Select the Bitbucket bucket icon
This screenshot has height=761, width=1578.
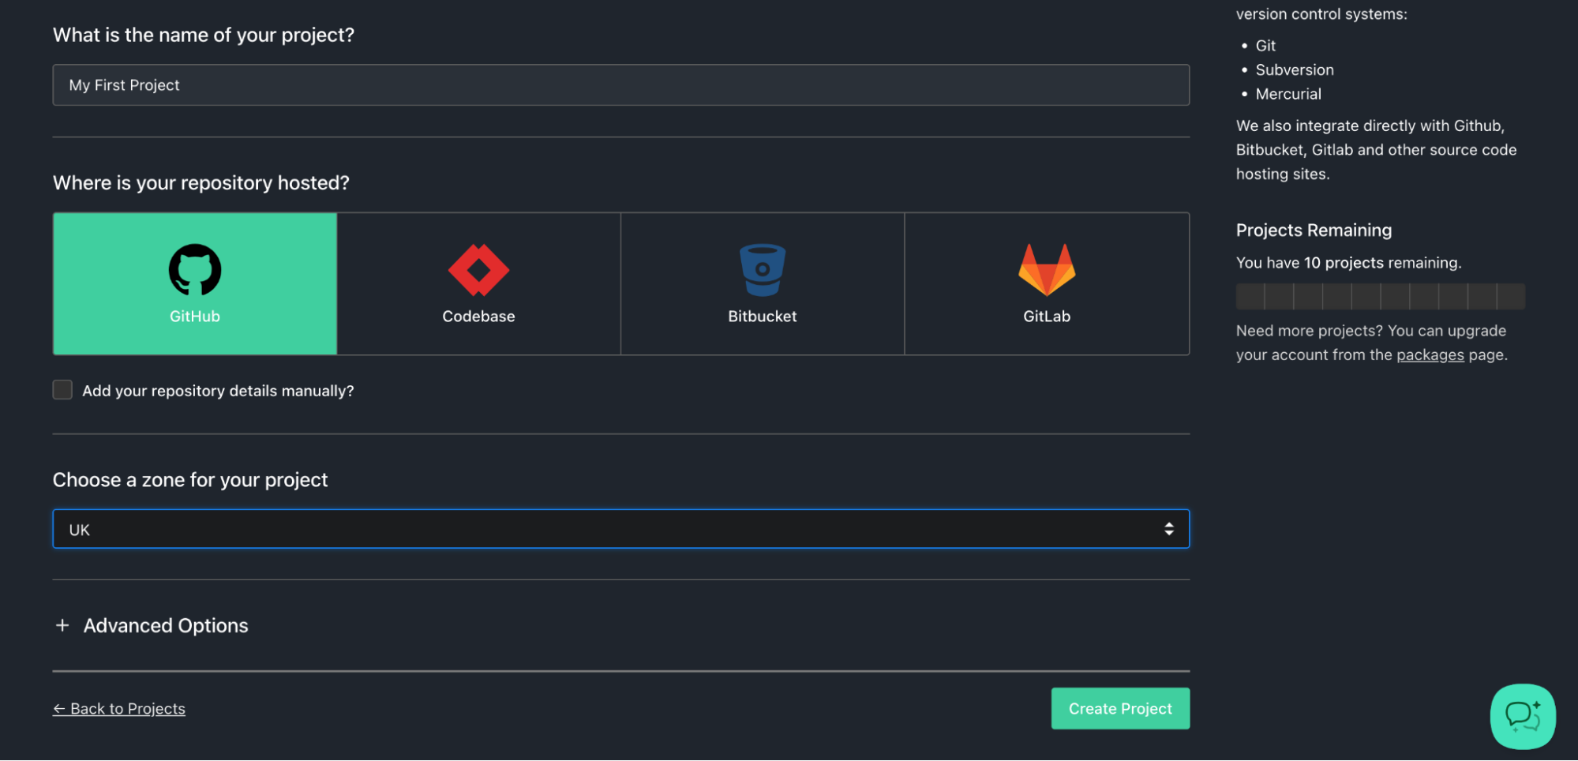(762, 268)
